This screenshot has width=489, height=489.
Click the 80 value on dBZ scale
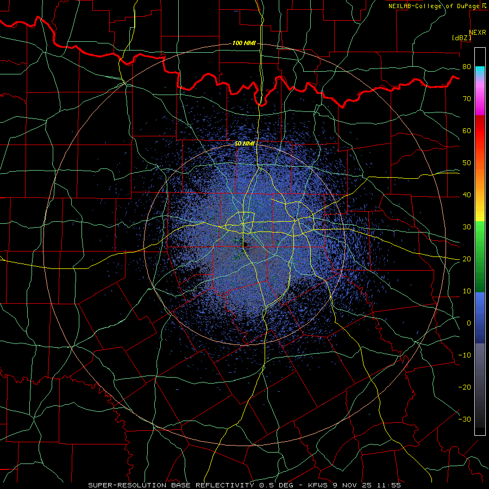point(467,67)
